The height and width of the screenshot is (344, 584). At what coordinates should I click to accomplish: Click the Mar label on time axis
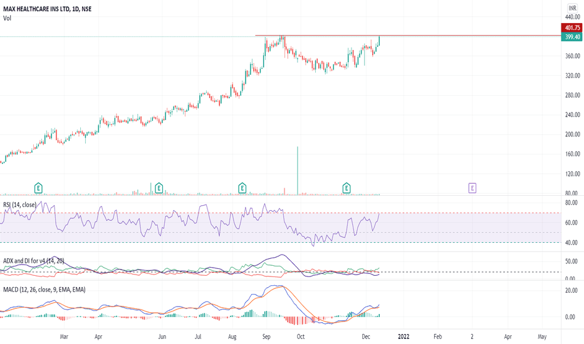[64, 336]
